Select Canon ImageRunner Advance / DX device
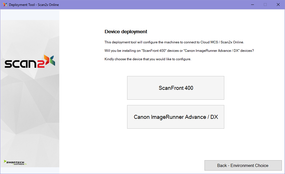Screen dimensions: 285x174 click(175, 117)
